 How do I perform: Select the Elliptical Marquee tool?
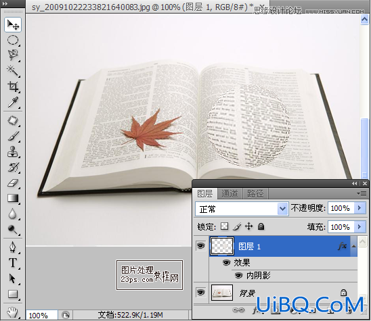(13, 40)
